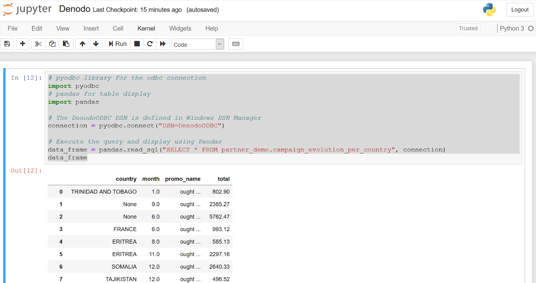Screen dimensions: 536x283
Task: Click the promo_name column header
Action: coord(183,179)
